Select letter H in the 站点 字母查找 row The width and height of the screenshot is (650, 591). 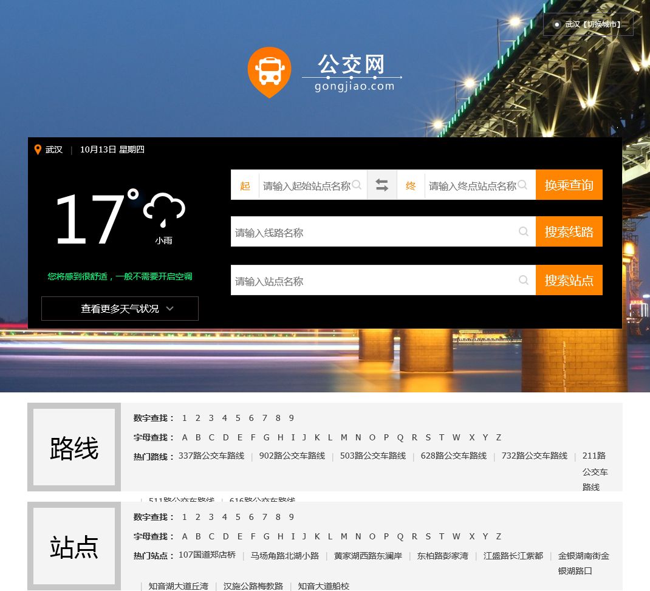click(280, 537)
